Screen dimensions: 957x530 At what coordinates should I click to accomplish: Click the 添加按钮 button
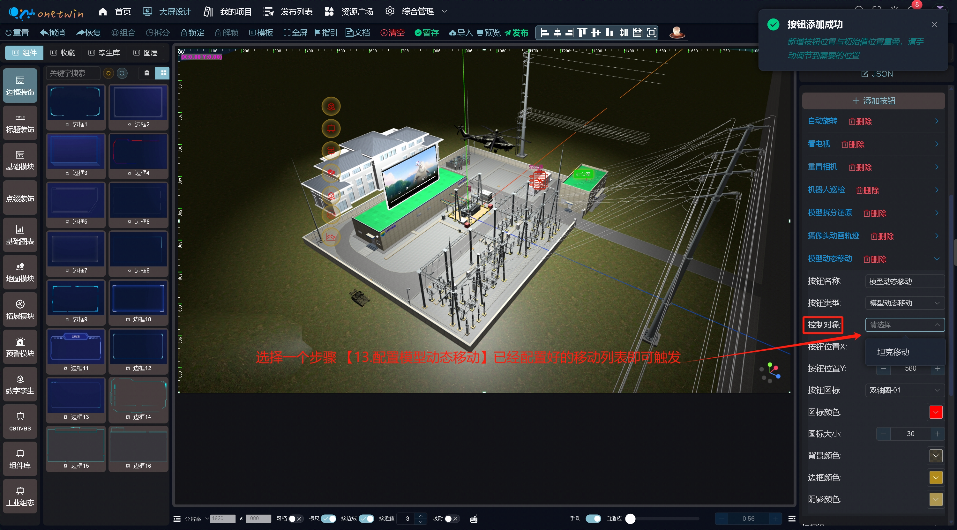[x=873, y=101]
